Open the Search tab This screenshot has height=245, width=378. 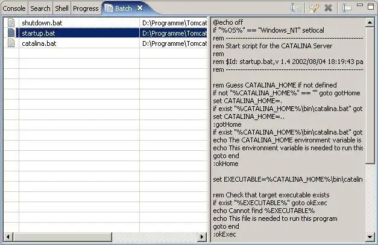[x=40, y=8]
